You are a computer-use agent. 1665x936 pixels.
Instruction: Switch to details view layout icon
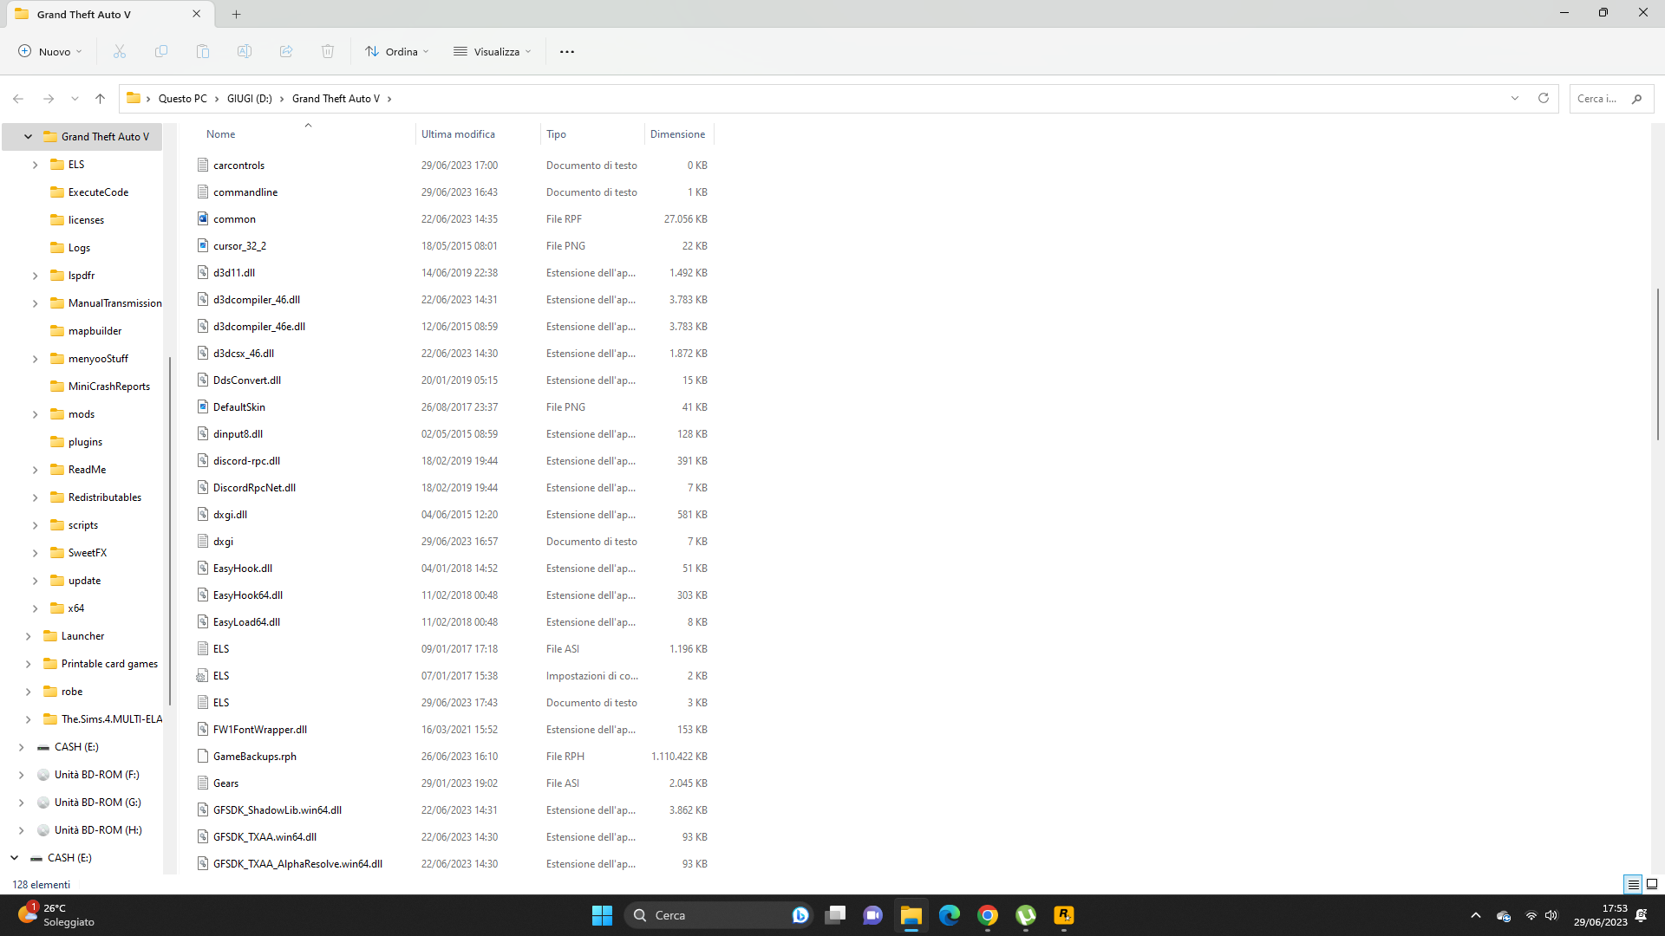pyautogui.click(x=1633, y=884)
